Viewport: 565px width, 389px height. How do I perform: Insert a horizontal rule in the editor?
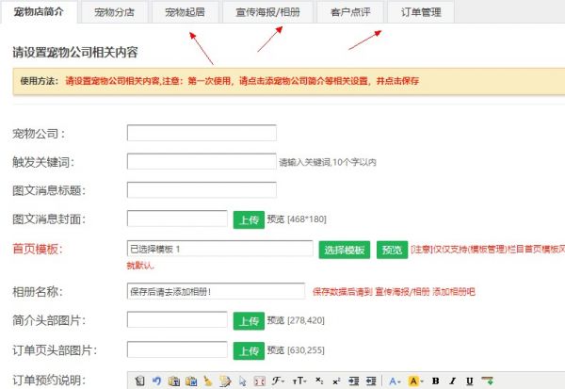[487, 381]
